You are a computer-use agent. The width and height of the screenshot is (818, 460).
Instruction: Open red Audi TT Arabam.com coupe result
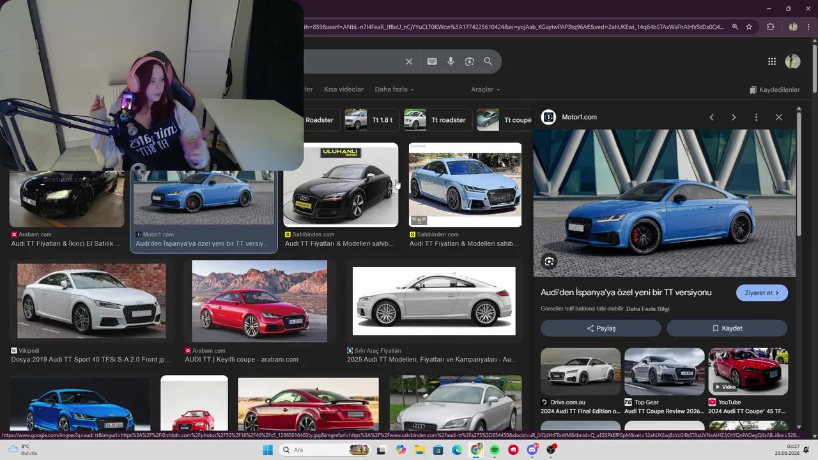(x=259, y=301)
